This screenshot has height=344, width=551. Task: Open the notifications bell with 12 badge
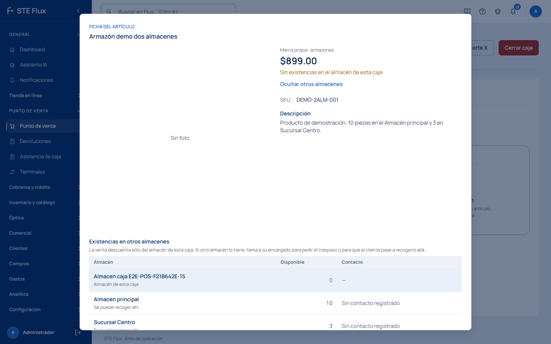tap(514, 11)
